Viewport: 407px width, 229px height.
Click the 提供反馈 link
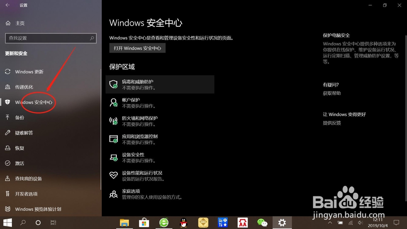332,123
